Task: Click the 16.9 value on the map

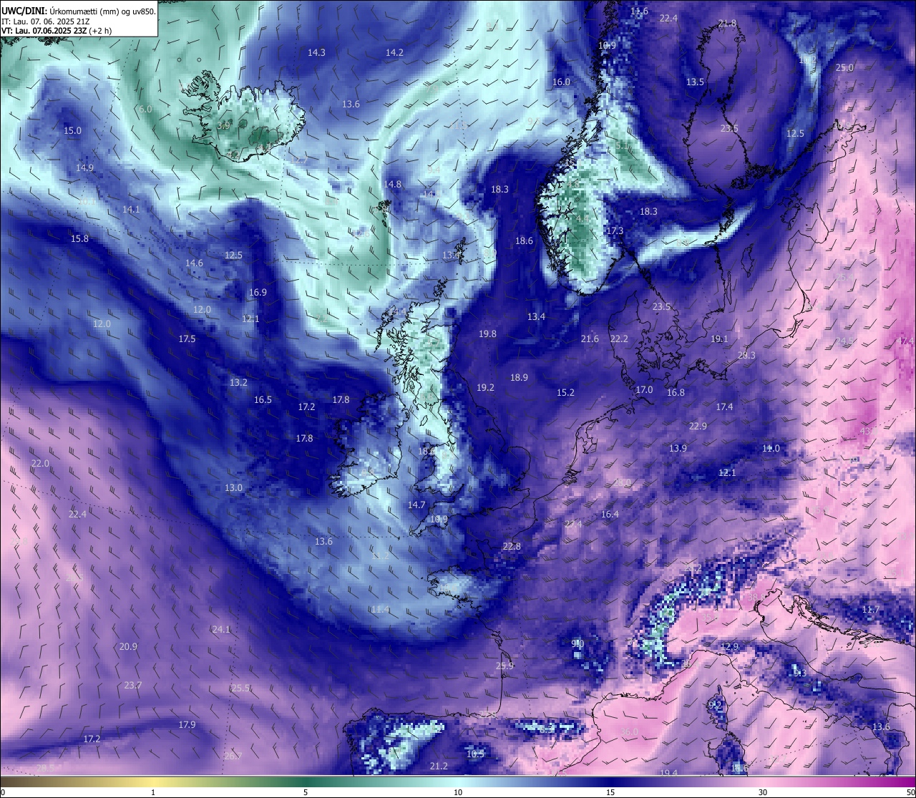Action: click(258, 292)
